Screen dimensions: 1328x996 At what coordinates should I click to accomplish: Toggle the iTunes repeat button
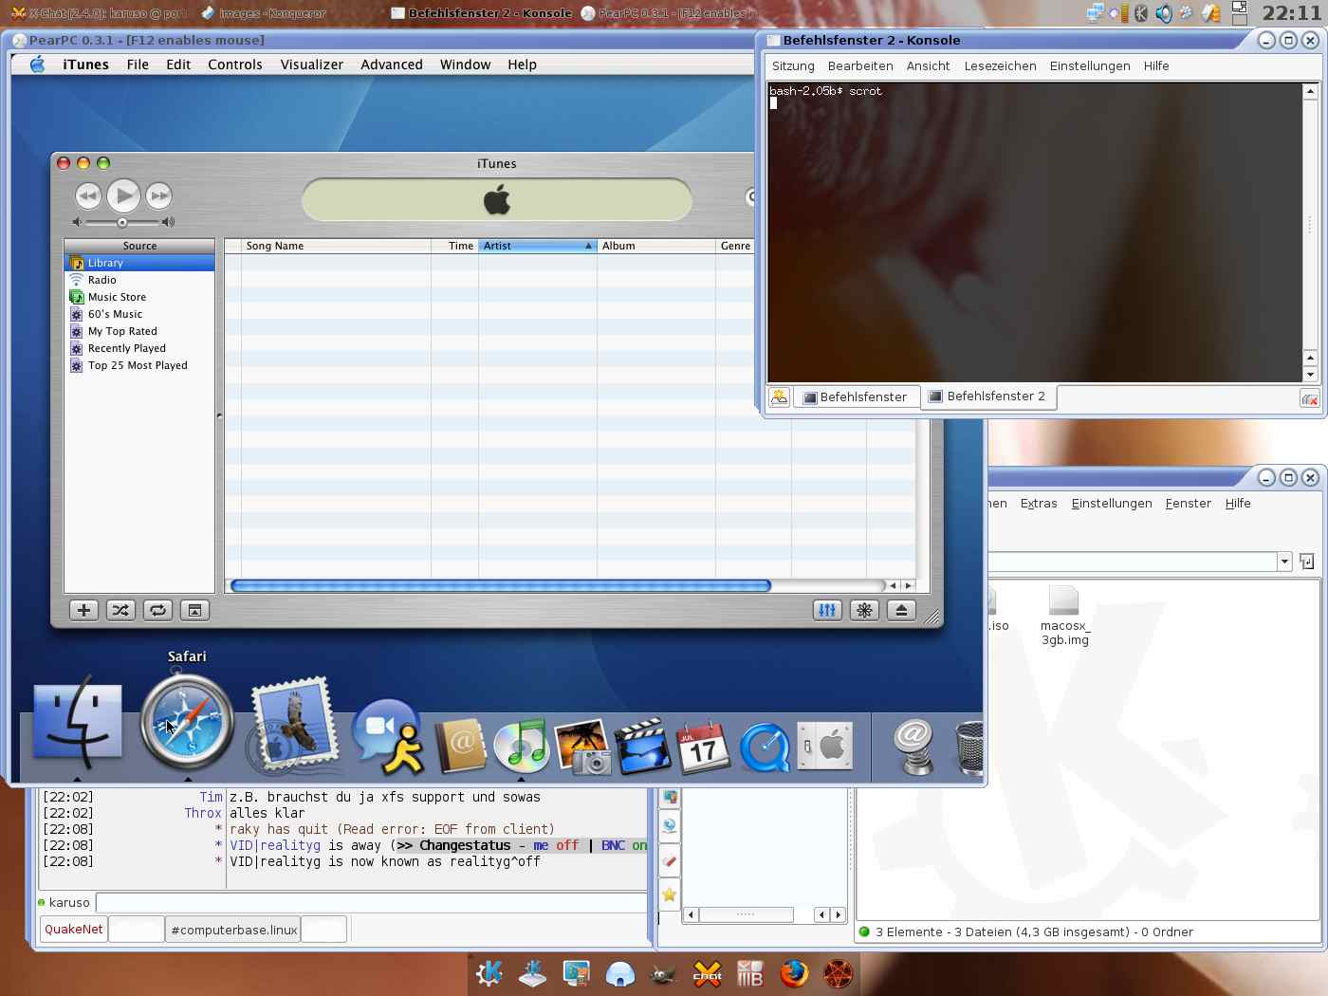(x=157, y=610)
